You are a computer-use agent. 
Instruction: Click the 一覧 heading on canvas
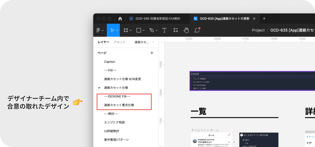198,111
